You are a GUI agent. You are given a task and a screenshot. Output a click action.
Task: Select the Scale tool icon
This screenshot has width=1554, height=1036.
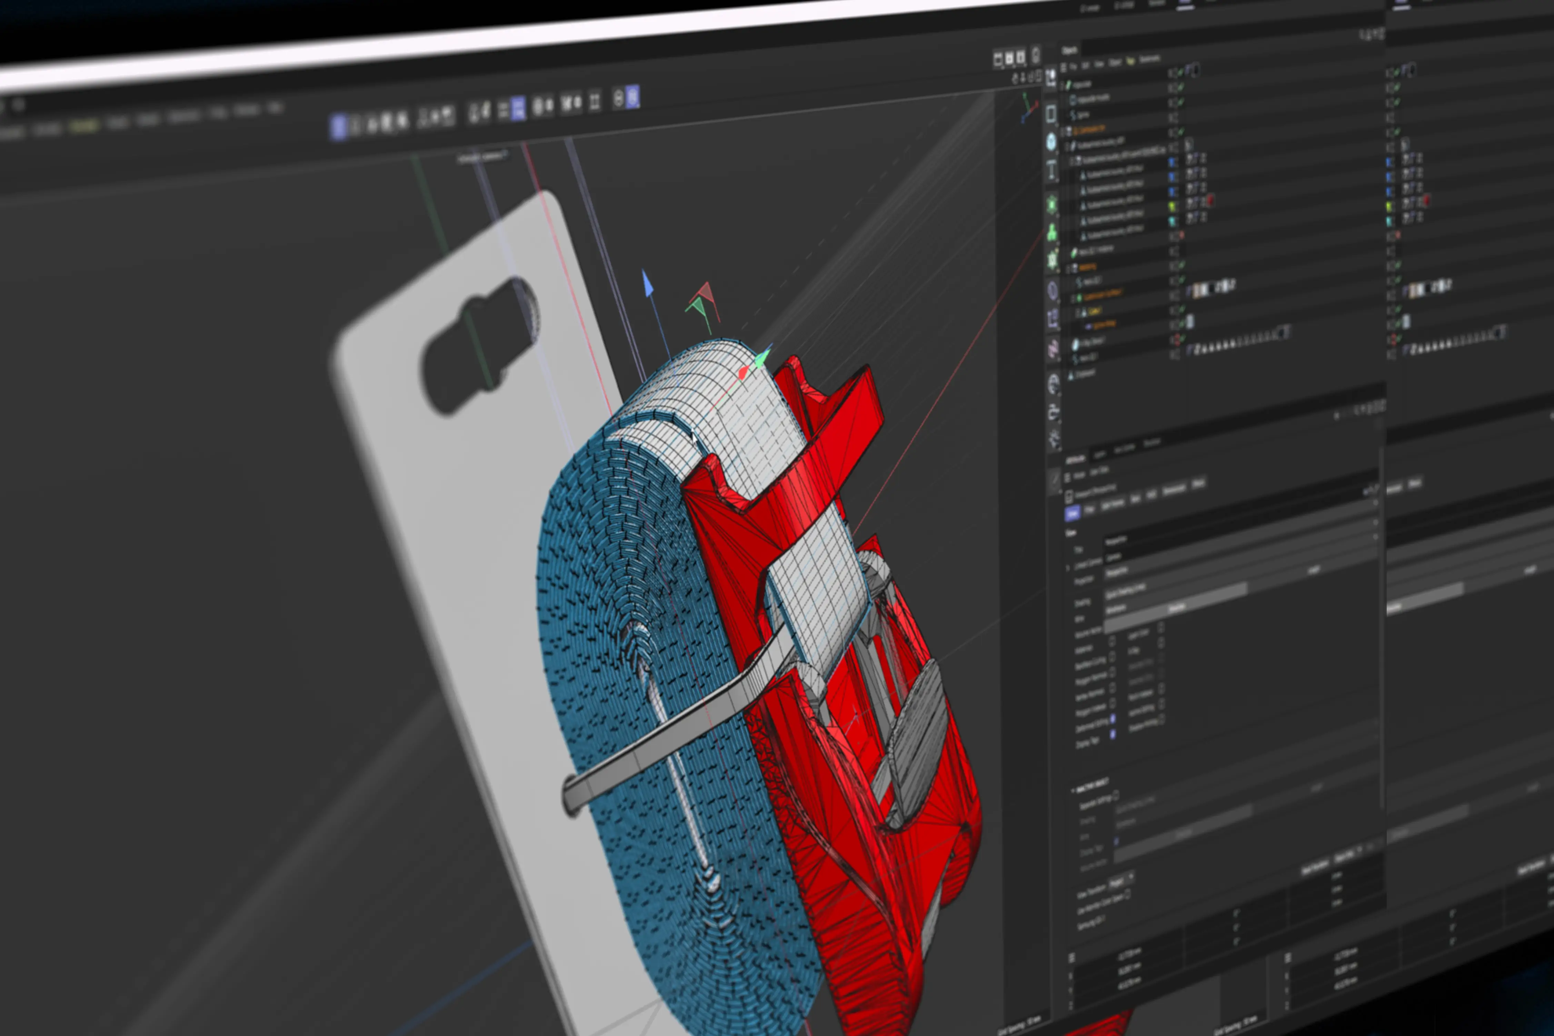click(x=437, y=119)
